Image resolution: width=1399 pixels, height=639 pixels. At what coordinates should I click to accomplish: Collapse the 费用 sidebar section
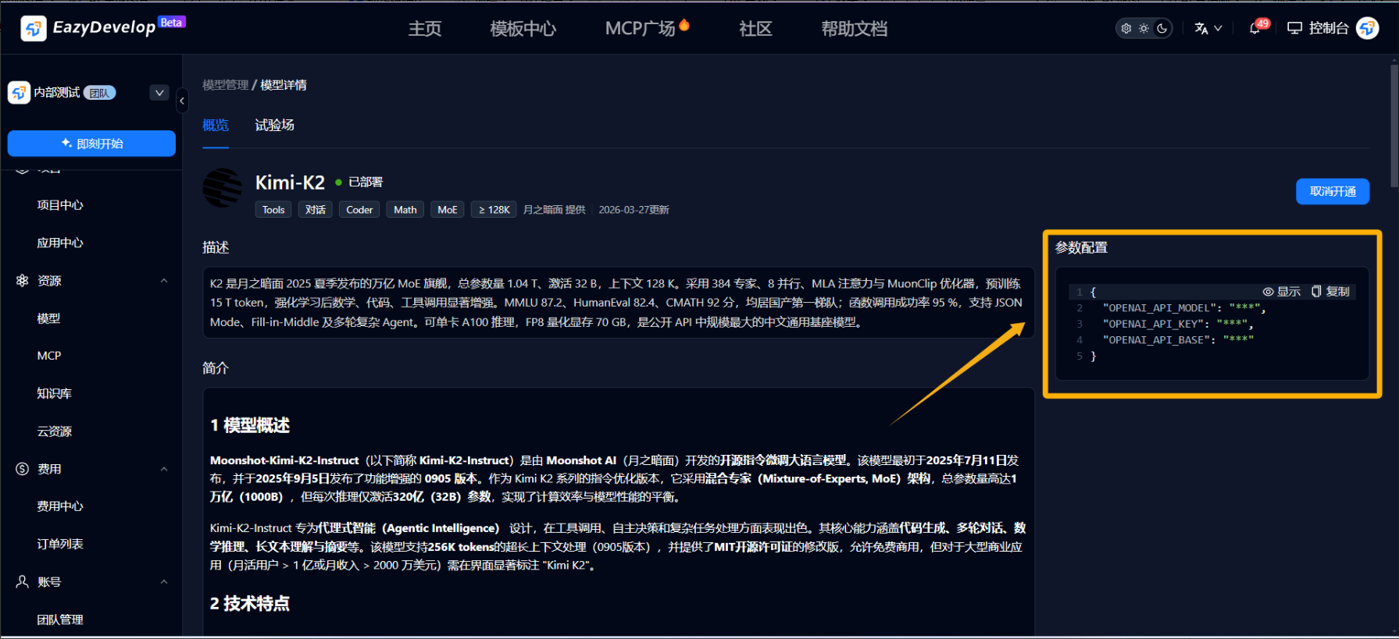click(x=164, y=469)
